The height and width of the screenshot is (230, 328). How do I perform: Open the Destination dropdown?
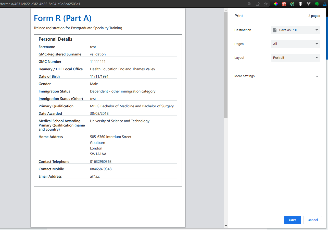tap(295, 30)
